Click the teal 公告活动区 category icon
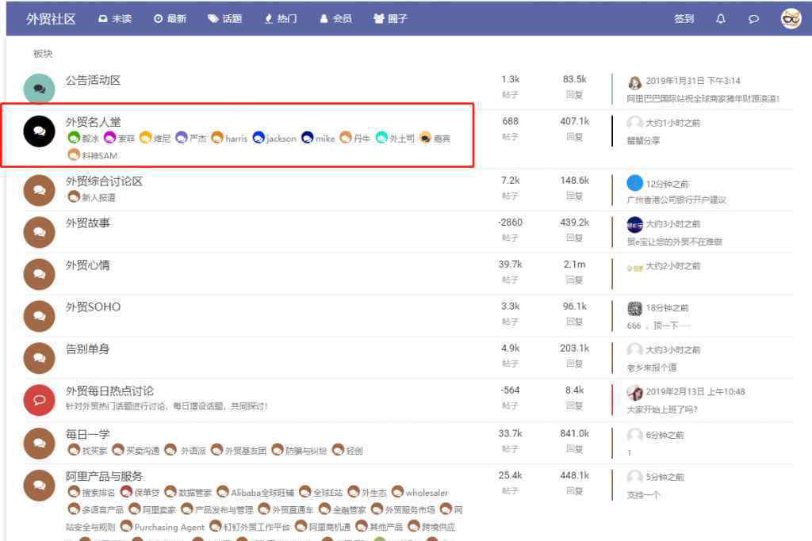Screen dimensions: 812x541 (x=39, y=90)
